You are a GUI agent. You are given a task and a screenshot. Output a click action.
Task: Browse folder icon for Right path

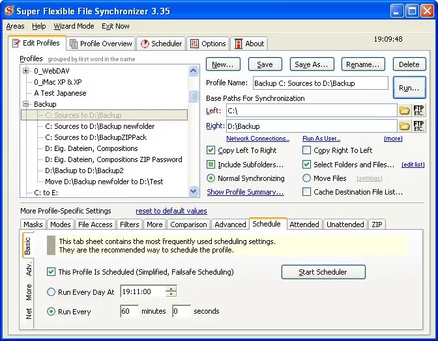404,126
